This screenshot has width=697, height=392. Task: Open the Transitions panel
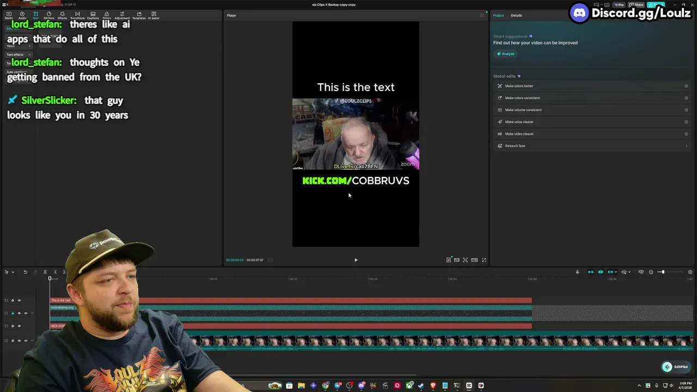click(x=77, y=15)
